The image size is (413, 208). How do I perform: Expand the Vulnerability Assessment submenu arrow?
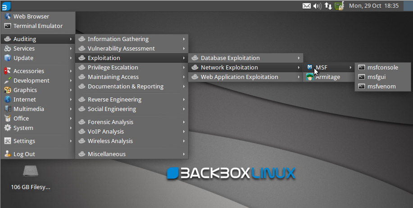pyautogui.click(x=184, y=49)
